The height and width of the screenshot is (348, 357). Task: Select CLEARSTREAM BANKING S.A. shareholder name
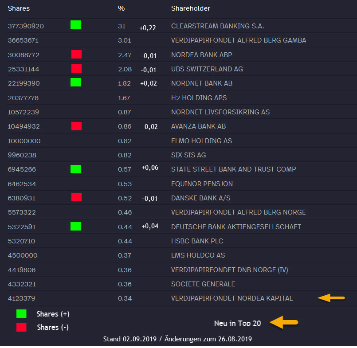pos(218,26)
